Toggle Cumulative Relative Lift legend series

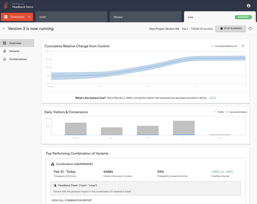coord(224,46)
